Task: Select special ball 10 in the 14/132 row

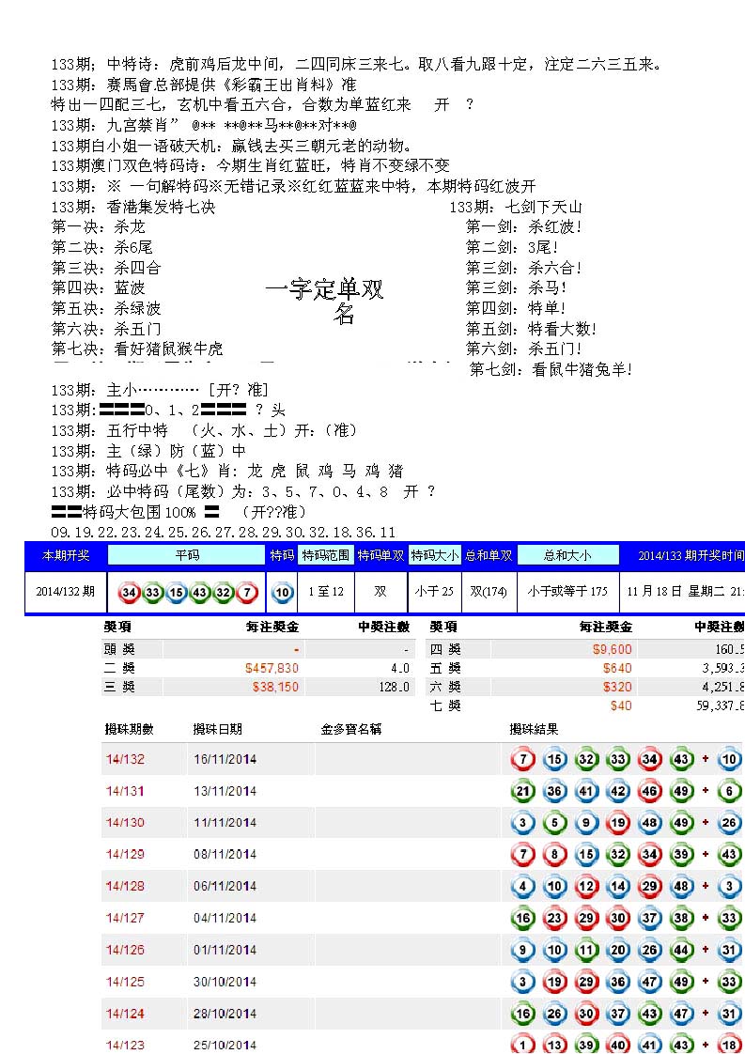Action: click(x=730, y=759)
